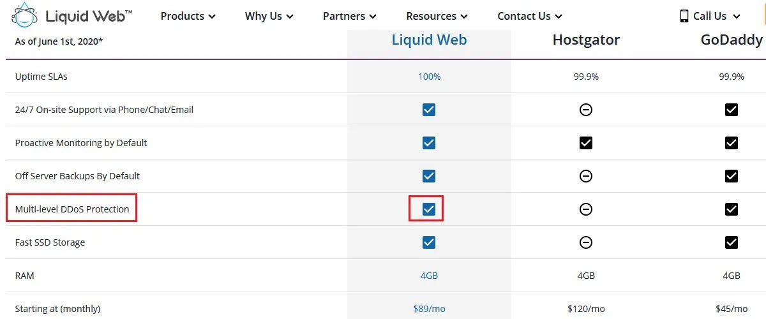Click Liquid Web's $89/mo starting price

pos(429,309)
